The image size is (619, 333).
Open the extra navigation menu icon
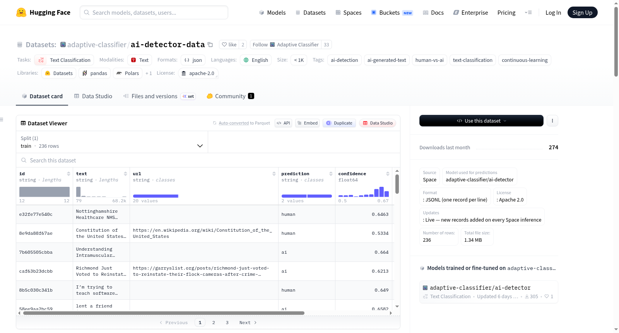(x=528, y=12)
